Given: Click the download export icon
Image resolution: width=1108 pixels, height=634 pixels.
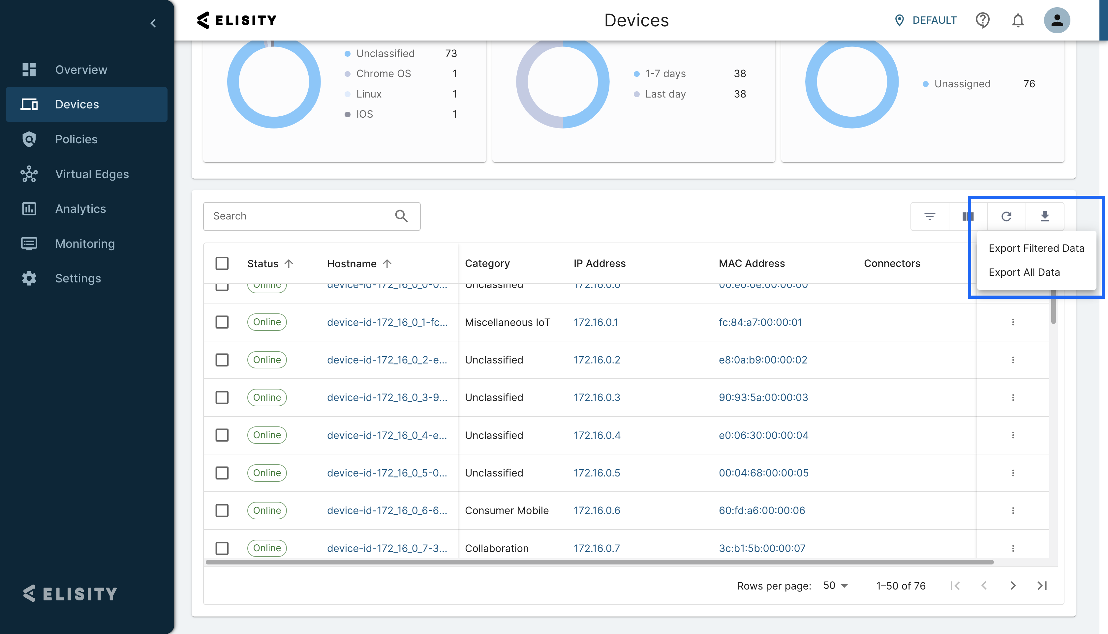Looking at the screenshot, I should 1044,216.
